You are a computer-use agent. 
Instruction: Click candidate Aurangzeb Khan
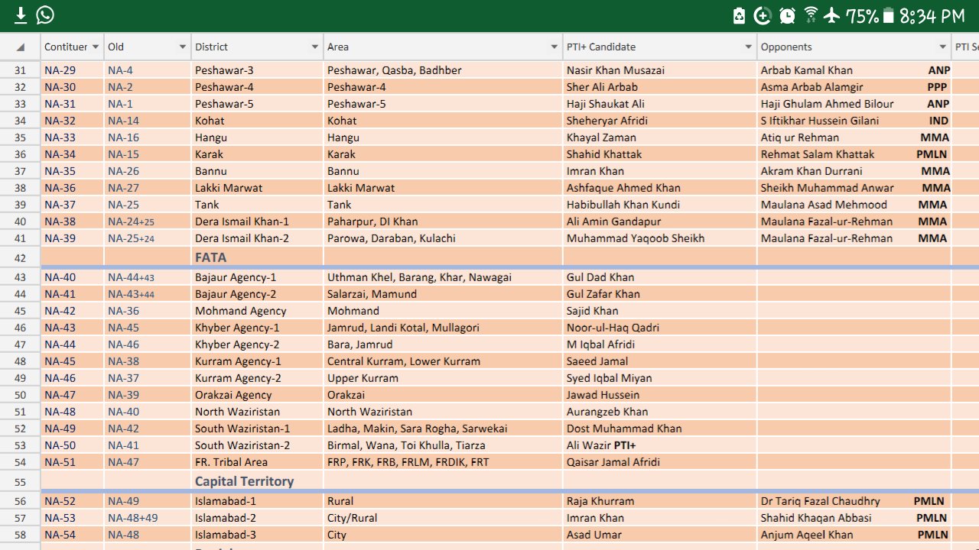(x=660, y=412)
